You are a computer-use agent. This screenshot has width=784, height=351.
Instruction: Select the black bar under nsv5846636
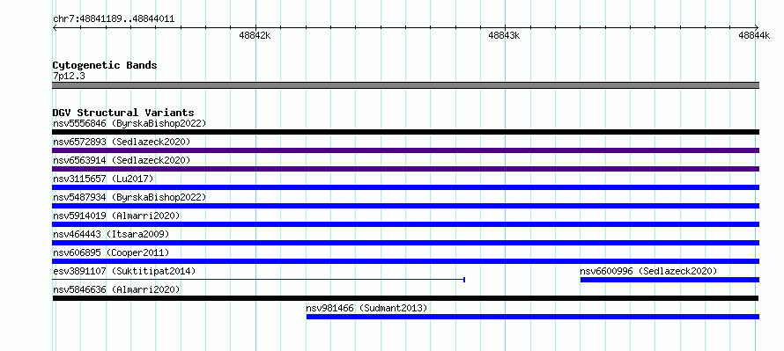tap(405, 298)
